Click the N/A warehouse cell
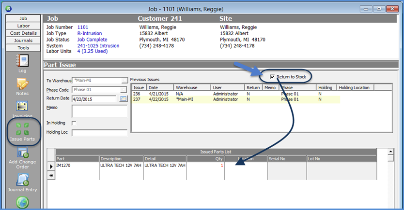This screenshot has height=210, width=404. pos(179,94)
